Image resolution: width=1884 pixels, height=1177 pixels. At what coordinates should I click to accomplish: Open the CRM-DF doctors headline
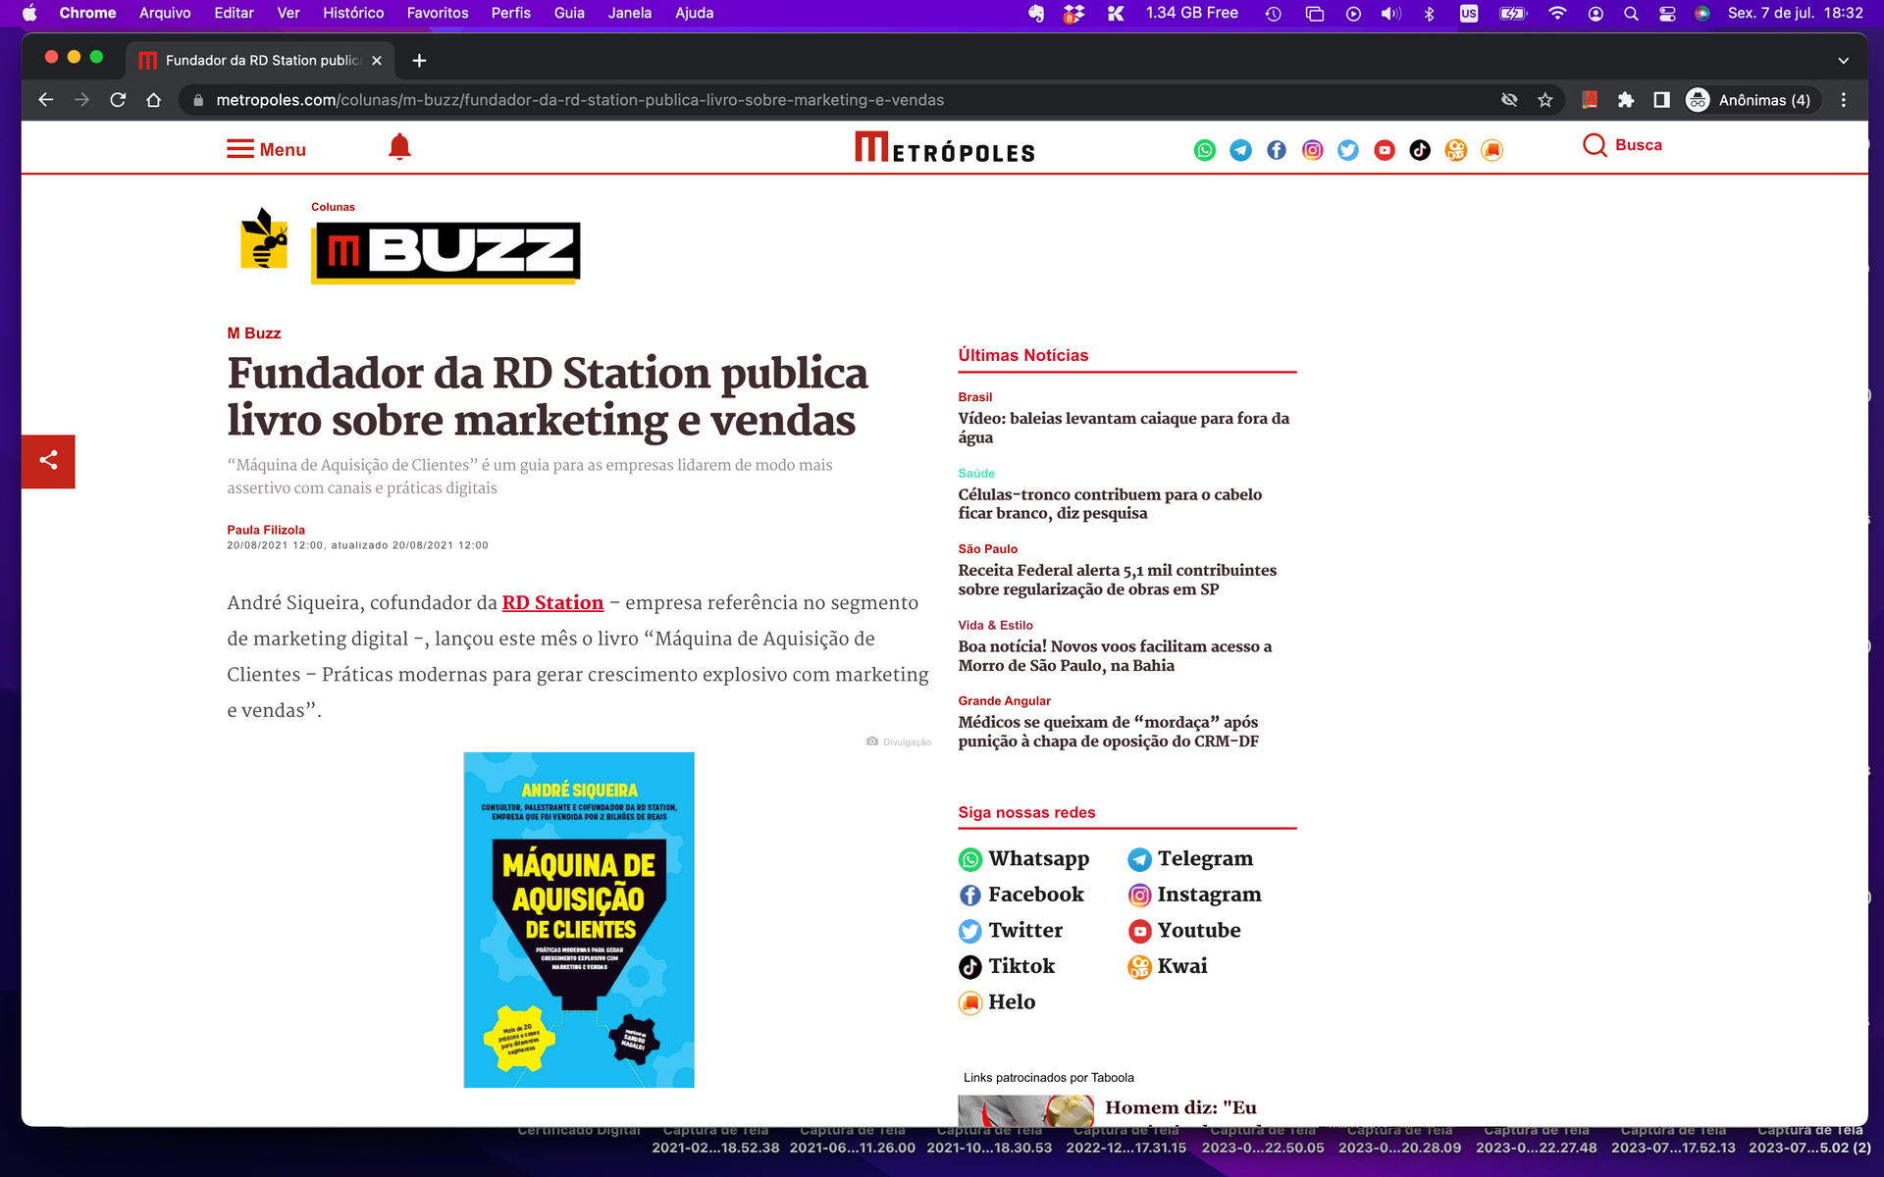pyautogui.click(x=1108, y=732)
